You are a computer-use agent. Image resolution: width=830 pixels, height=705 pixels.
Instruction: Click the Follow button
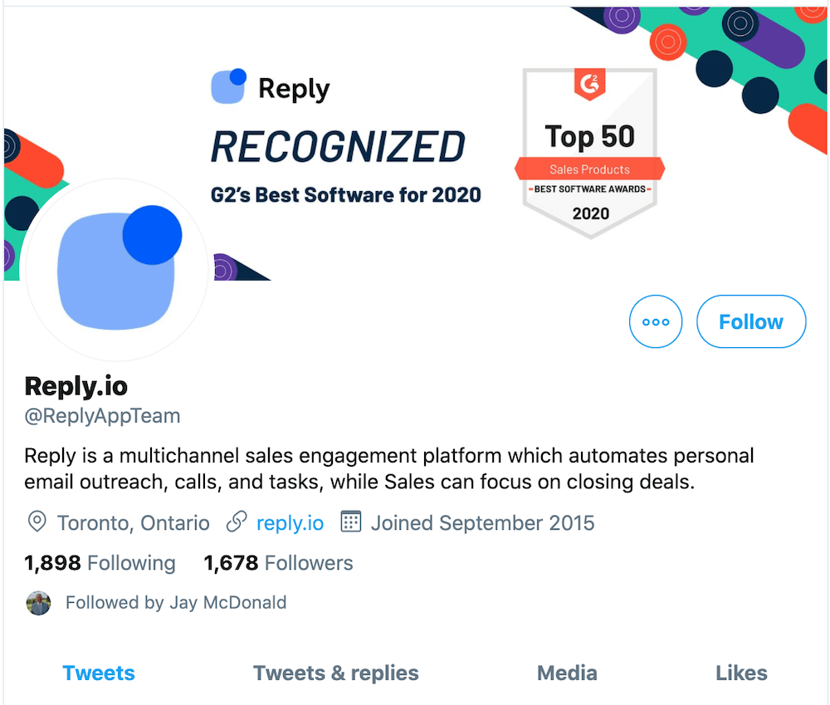click(x=750, y=321)
